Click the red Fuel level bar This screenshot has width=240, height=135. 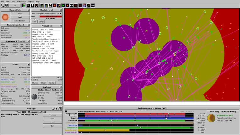51,16
